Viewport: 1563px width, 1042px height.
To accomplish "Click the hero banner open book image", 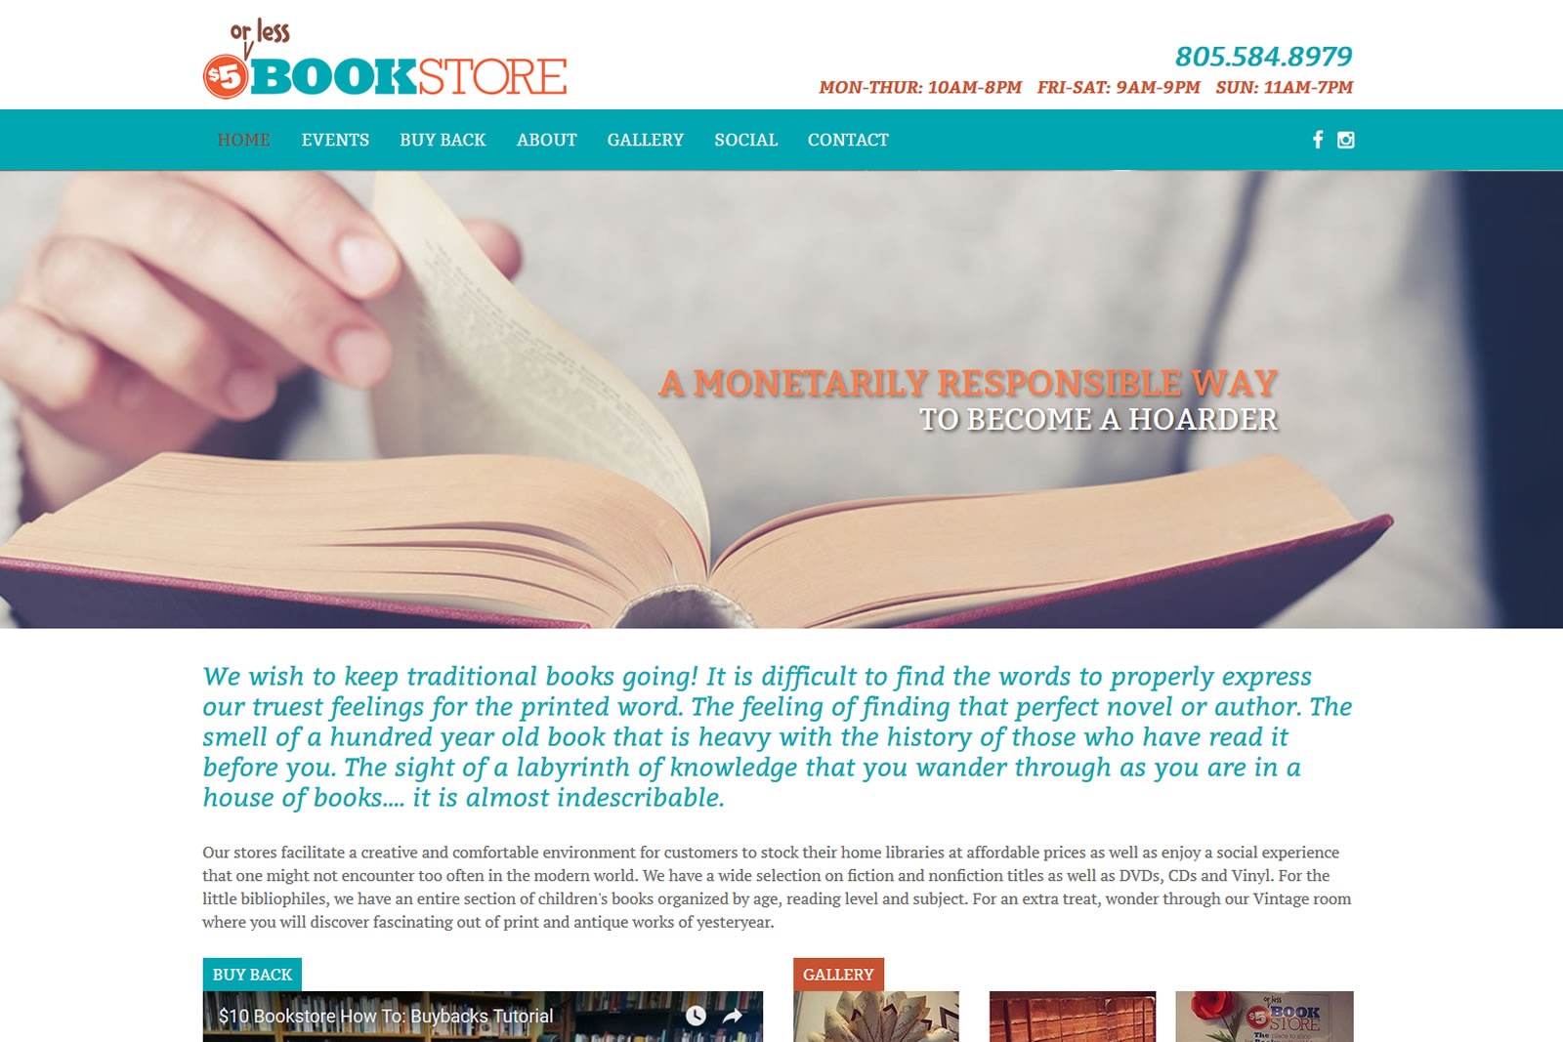I will pos(781,399).
